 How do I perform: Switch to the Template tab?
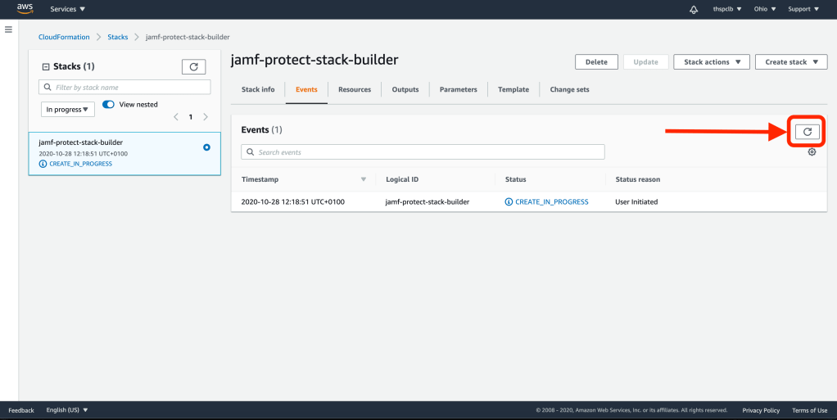tap(514, 90)
